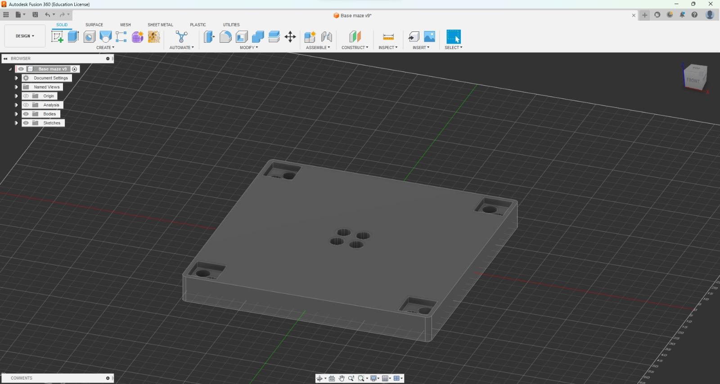720x384 pixels.
Task: Expand the Bodies folder node
Action: click(17, 114)
